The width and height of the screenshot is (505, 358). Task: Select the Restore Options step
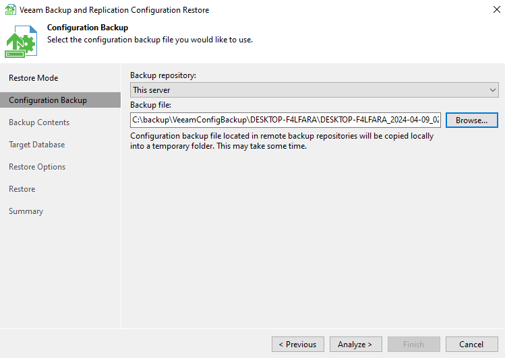coord(37,167)
